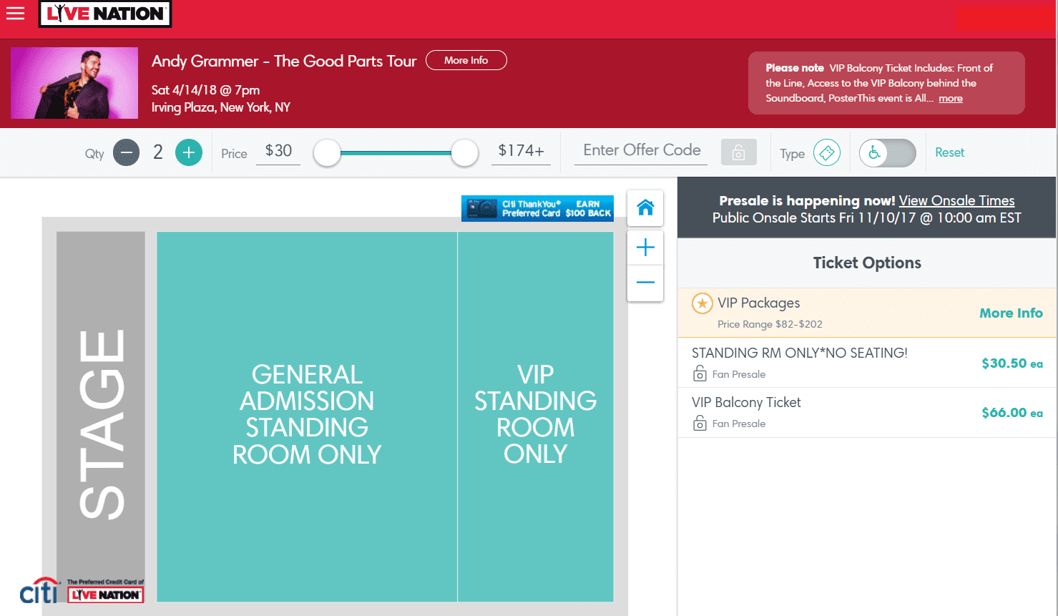1058x616 pixels.
Task: Open the hamburger navigation menu
Action: pyautogui.click(x=15, y=13)
